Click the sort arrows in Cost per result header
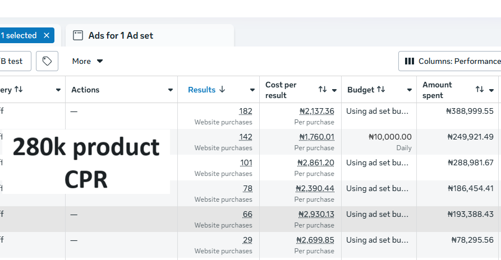 323,90
